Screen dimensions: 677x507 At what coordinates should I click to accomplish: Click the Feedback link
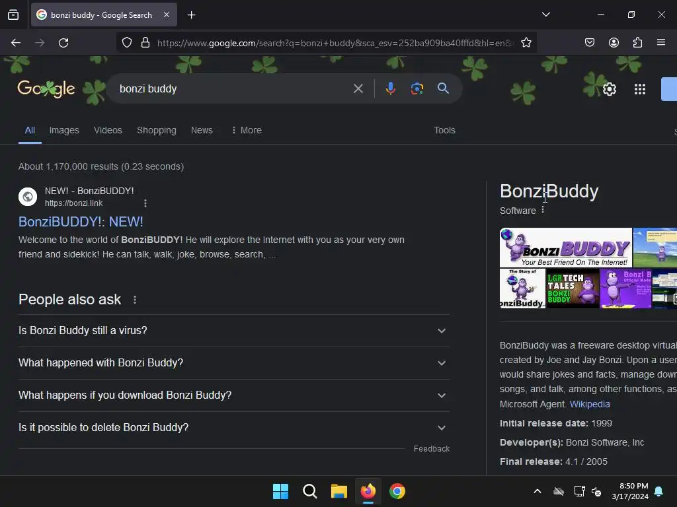tap(431, 449)
